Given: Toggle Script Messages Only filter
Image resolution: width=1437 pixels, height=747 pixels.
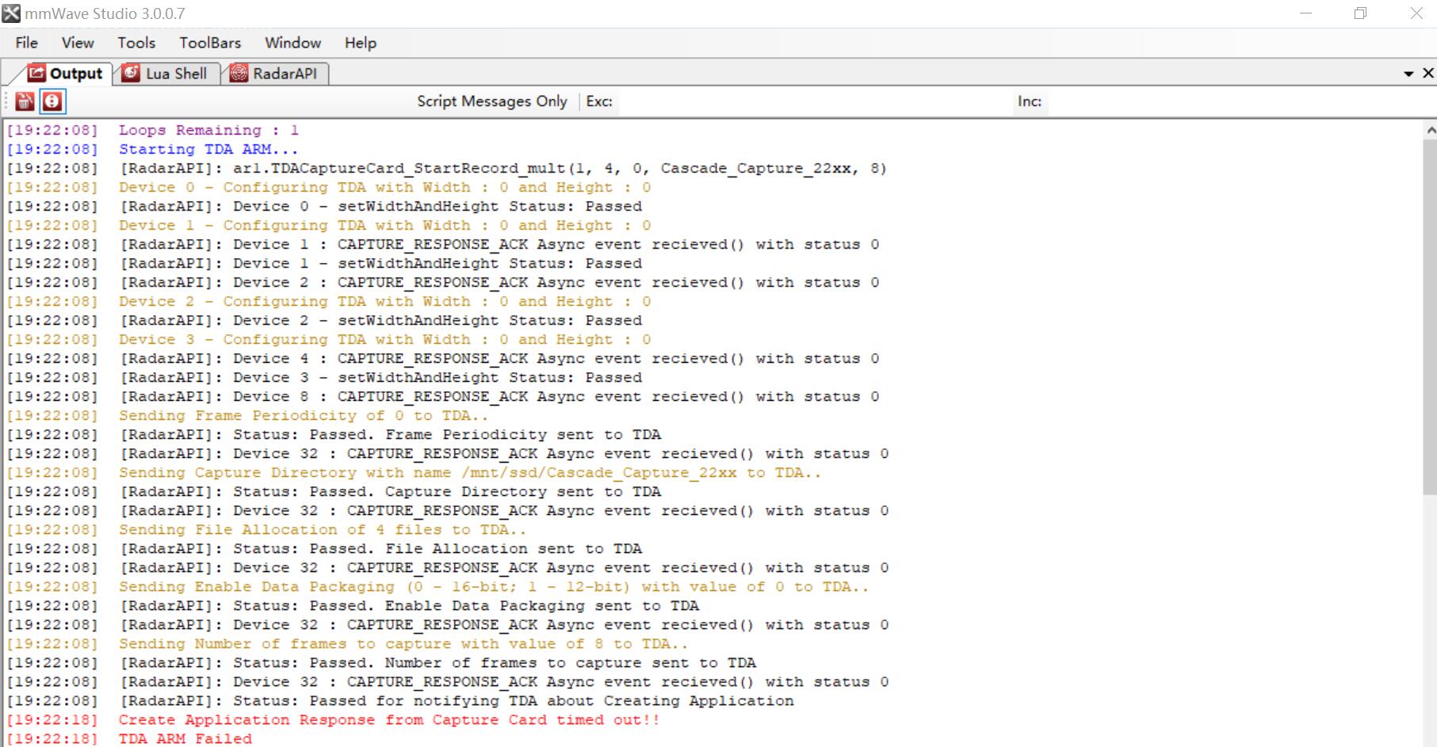Looking at the screenshot, I should (492, 101).
